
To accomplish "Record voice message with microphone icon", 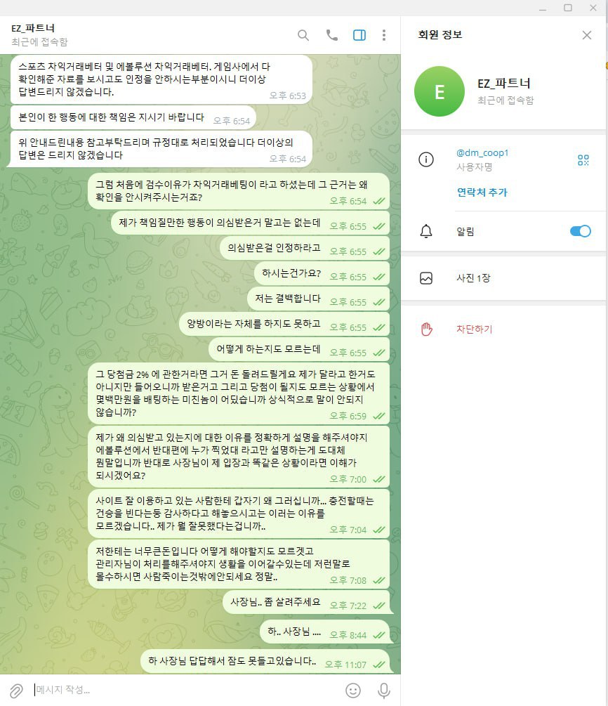I will point(384,691).
